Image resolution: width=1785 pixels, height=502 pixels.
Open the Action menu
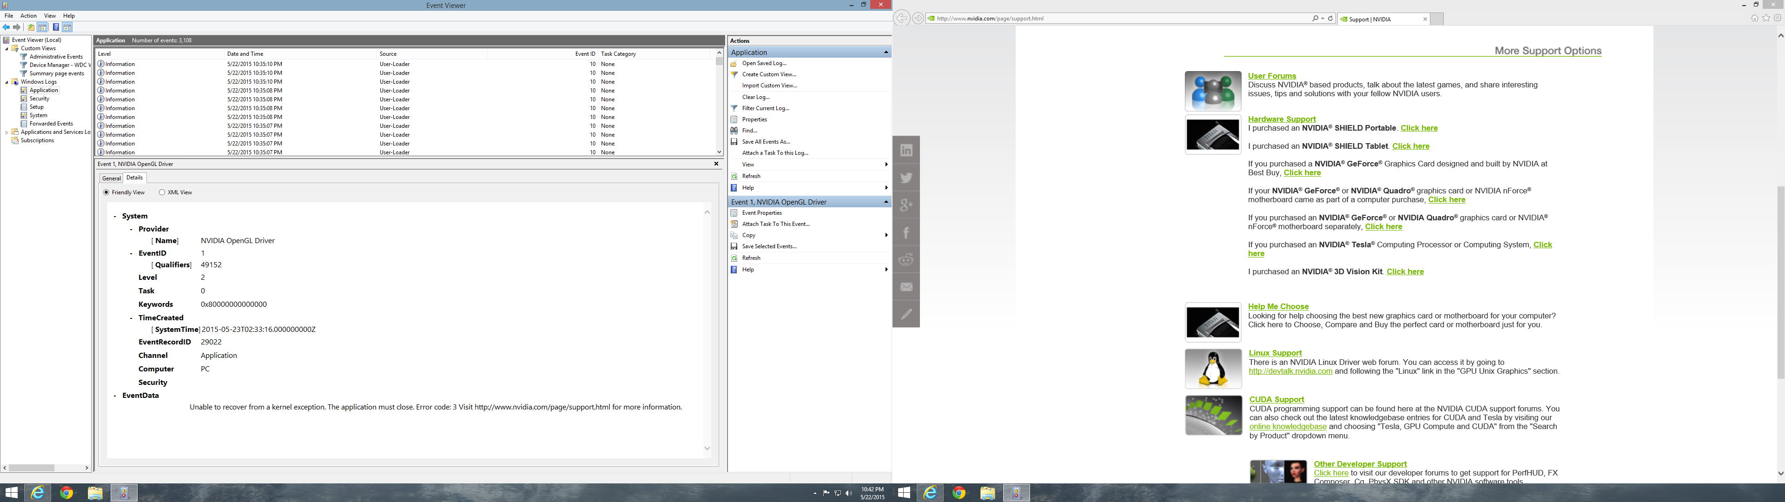tap(28, 15)
